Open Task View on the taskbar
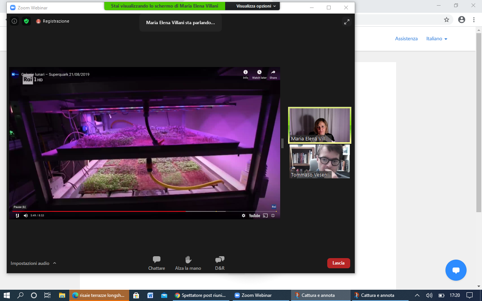 point(47,295)
